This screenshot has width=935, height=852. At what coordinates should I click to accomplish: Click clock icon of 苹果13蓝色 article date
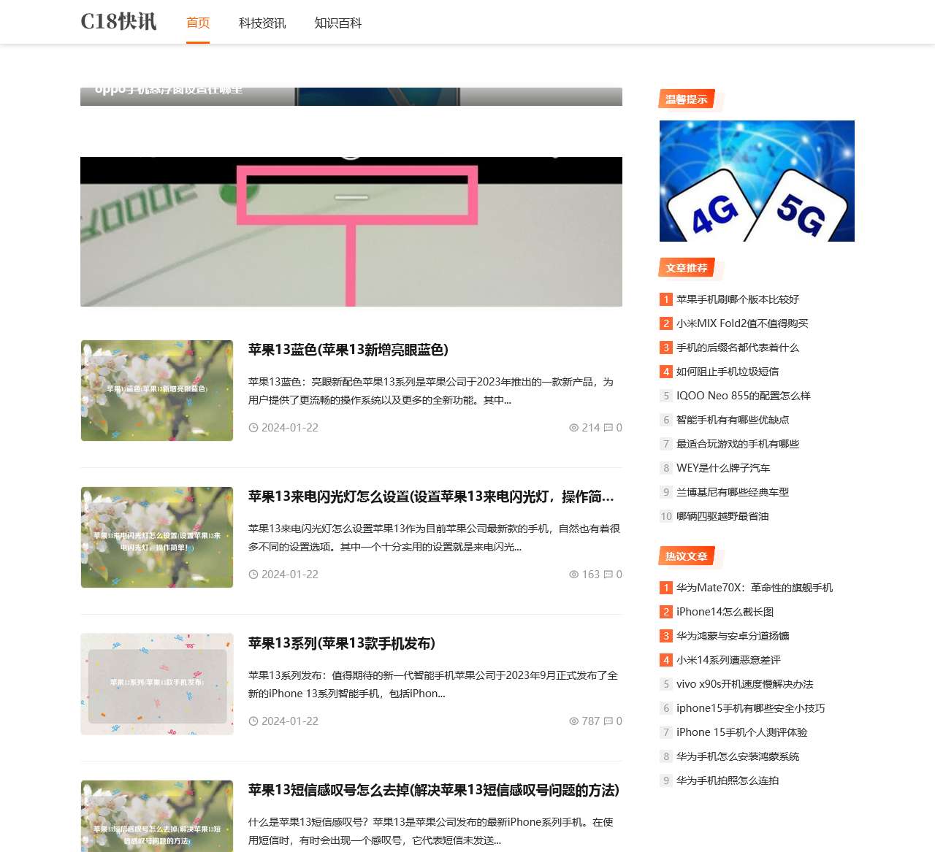coord(253,428)
